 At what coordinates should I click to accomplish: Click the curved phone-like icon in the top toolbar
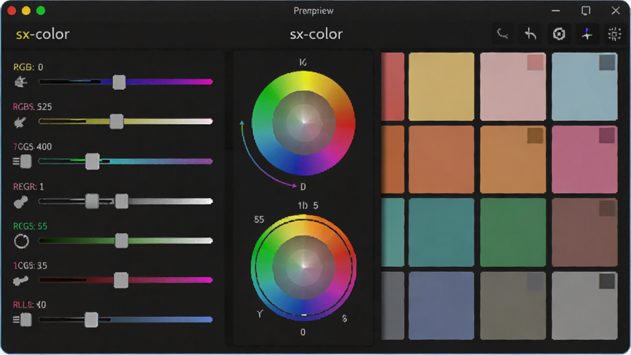tap(502, 34)
